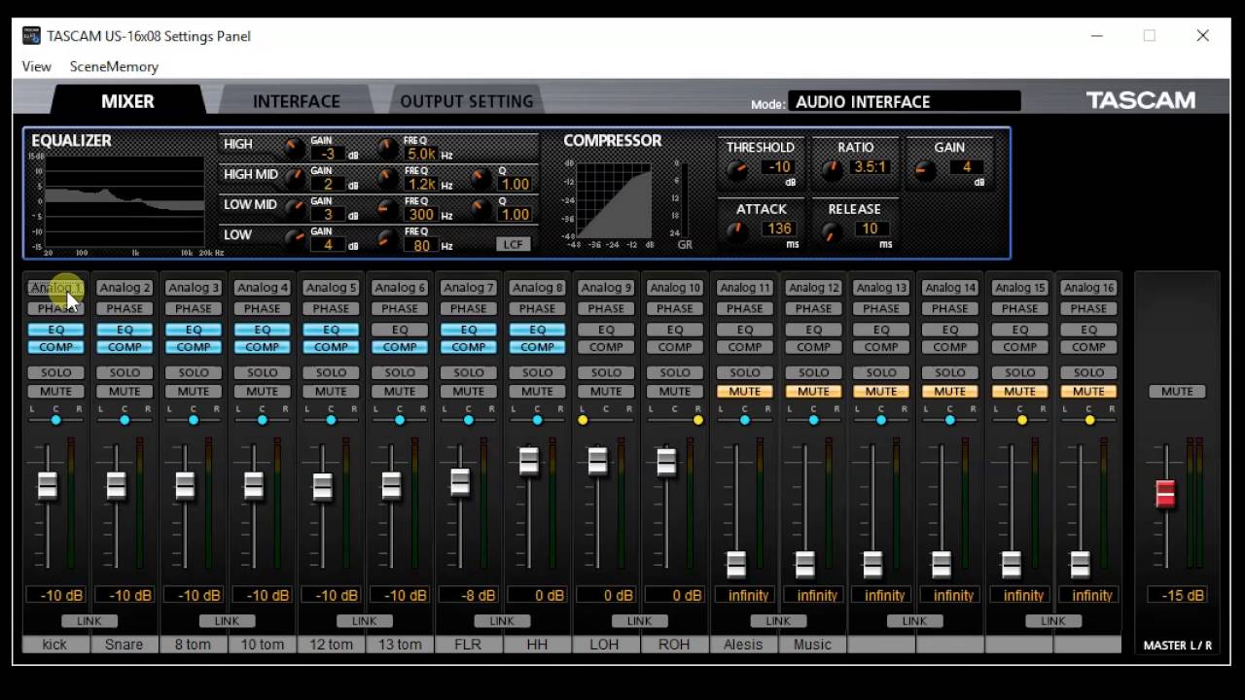Toggle LINK for Analog 9 and 10
The image size is (1245, 700).
tap(640, 620)
